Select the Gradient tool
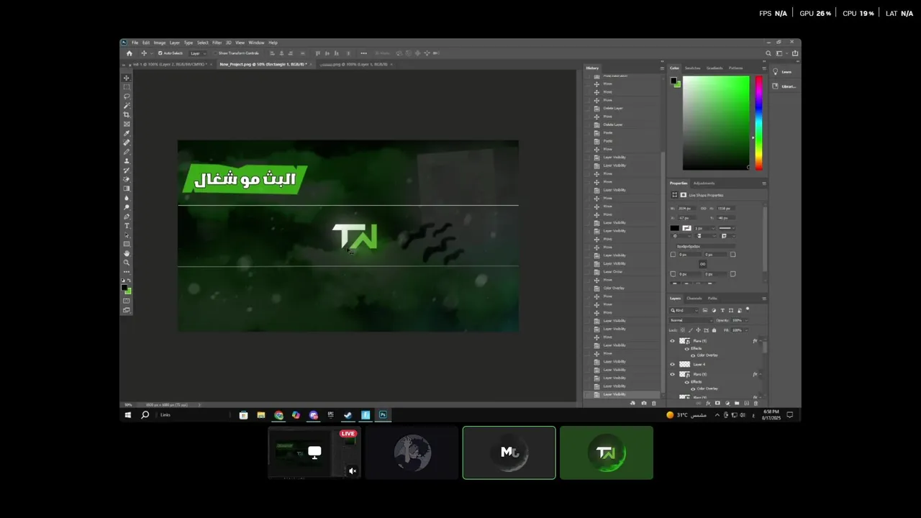 127,189
